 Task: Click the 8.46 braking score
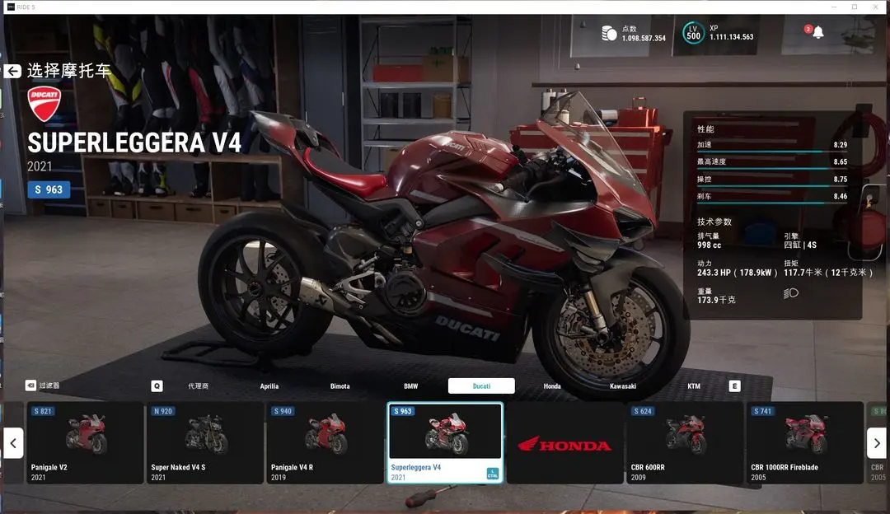click(x=840, y=196)
